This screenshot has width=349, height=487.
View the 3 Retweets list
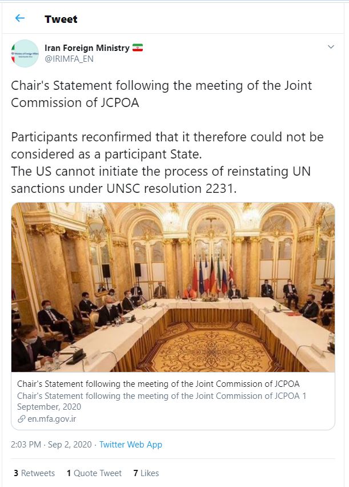(x=34, y=473)
